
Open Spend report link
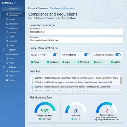coord(12,59)
